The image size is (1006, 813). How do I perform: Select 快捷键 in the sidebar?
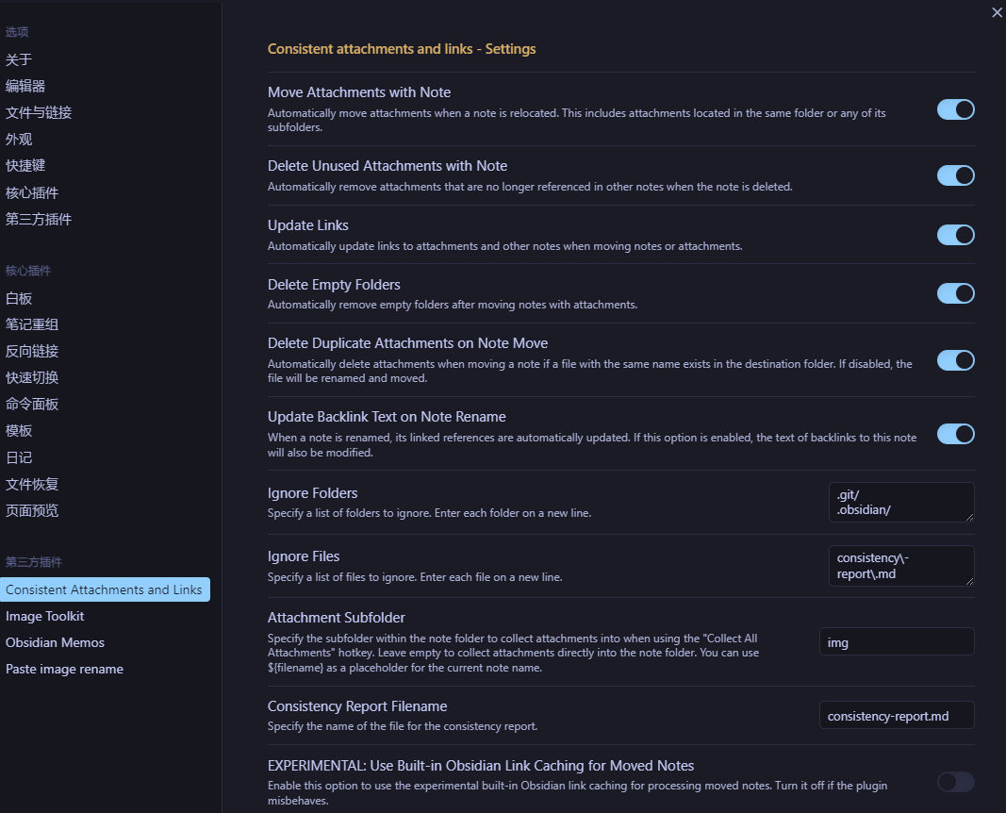click(25, 165)
